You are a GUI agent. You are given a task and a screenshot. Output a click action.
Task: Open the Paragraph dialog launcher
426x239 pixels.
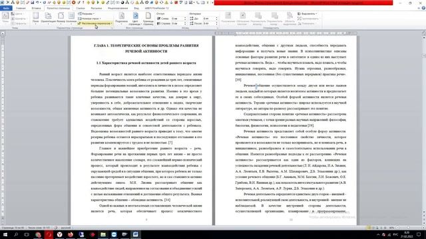click(218, 28)
